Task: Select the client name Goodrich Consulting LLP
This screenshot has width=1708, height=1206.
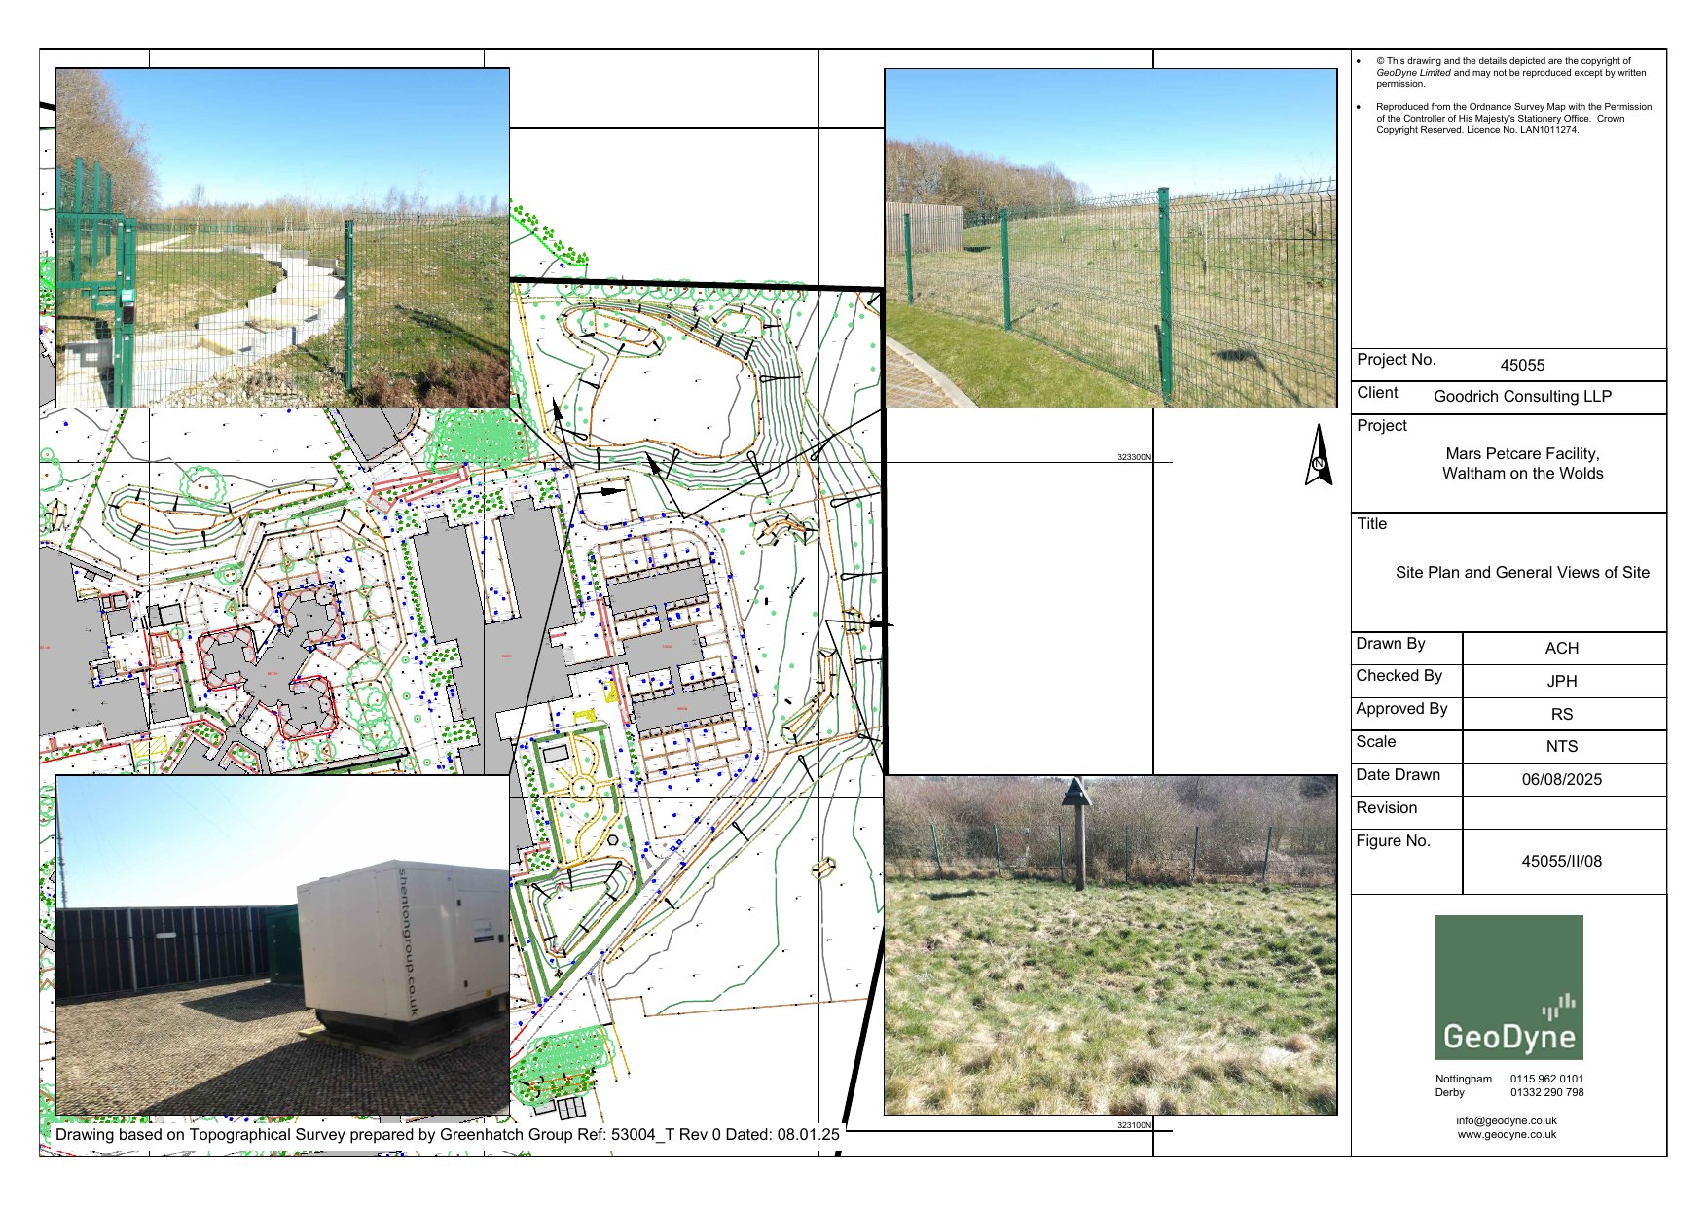Action: coord(1522,396)
